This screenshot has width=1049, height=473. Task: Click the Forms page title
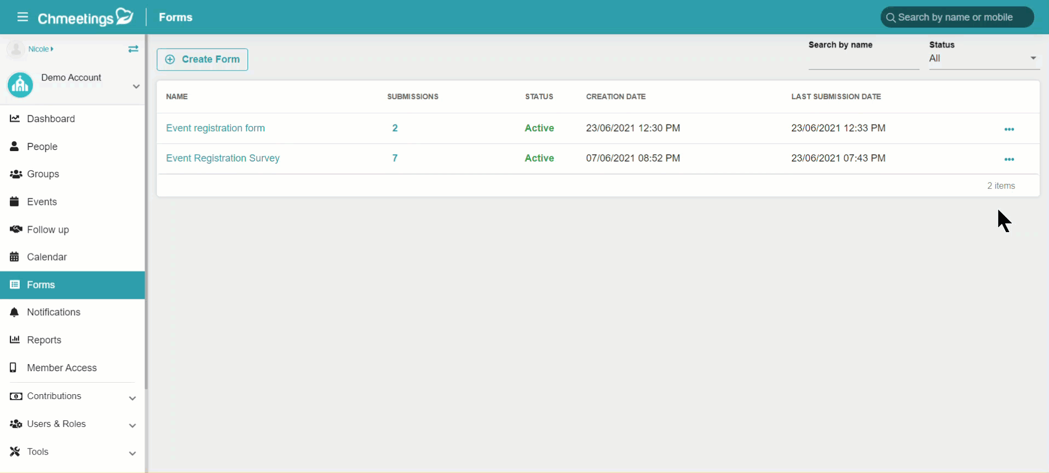point(176,17)
